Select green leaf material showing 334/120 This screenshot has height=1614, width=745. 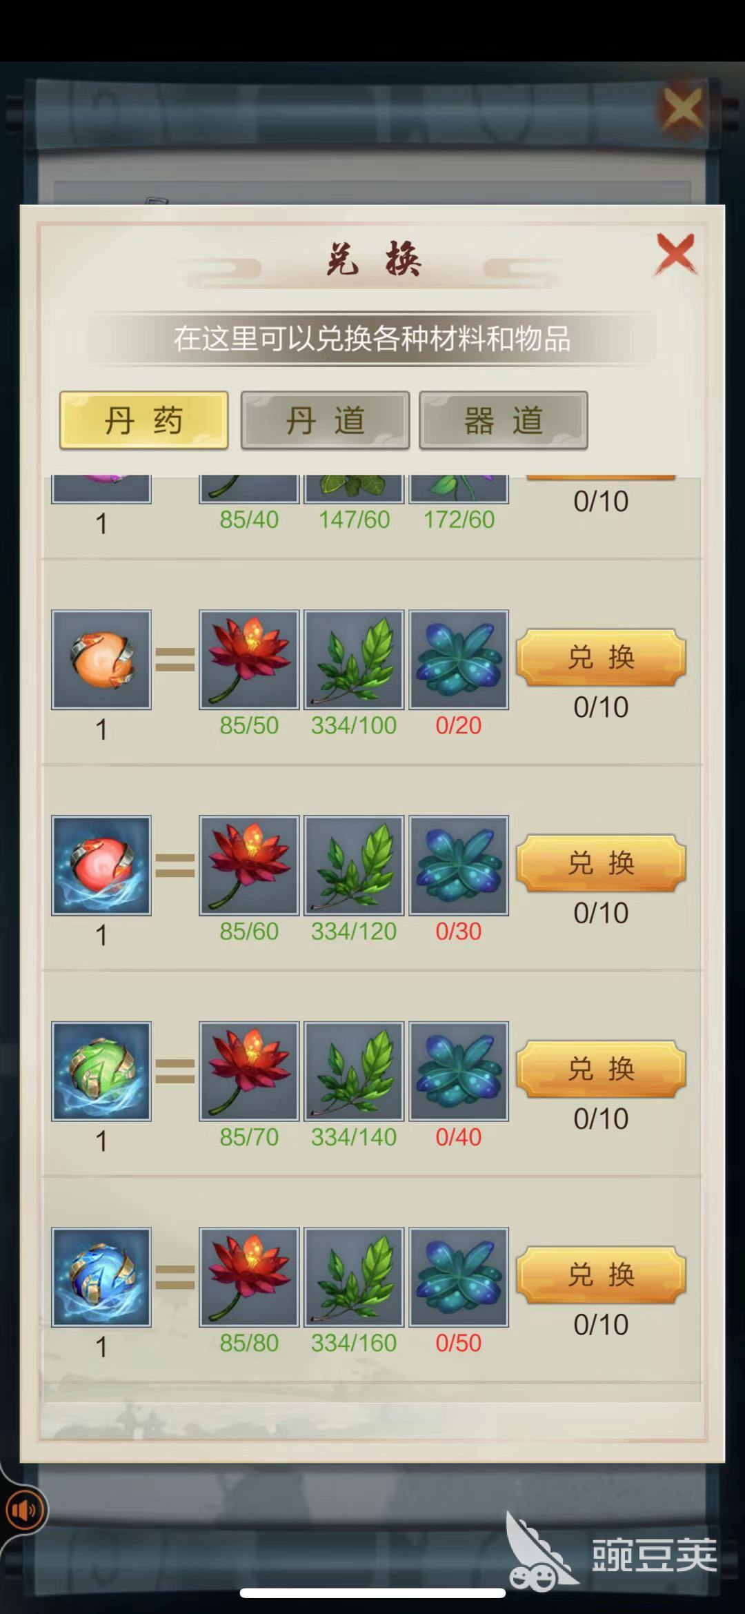tap(354, 865)
